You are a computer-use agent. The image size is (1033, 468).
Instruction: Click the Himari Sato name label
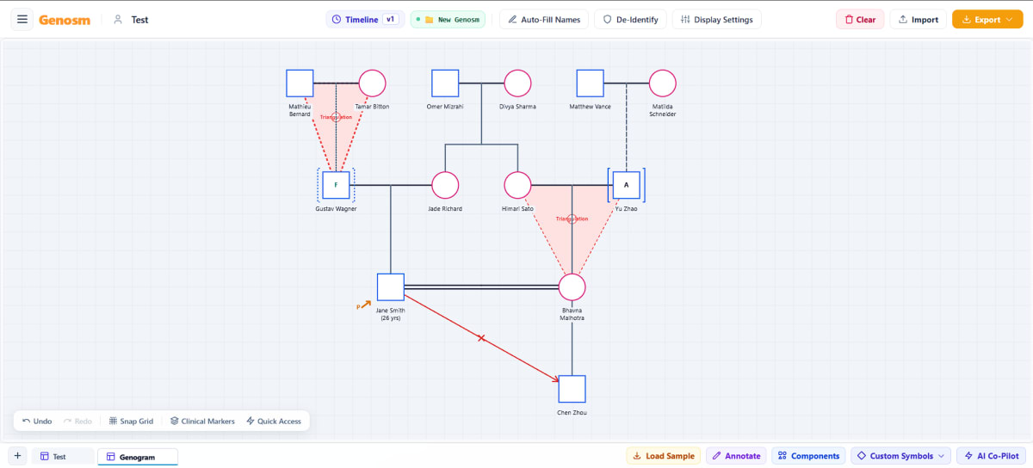tap(517, 209)
